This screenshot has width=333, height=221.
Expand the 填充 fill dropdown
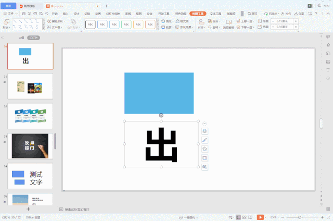(173, 21)
